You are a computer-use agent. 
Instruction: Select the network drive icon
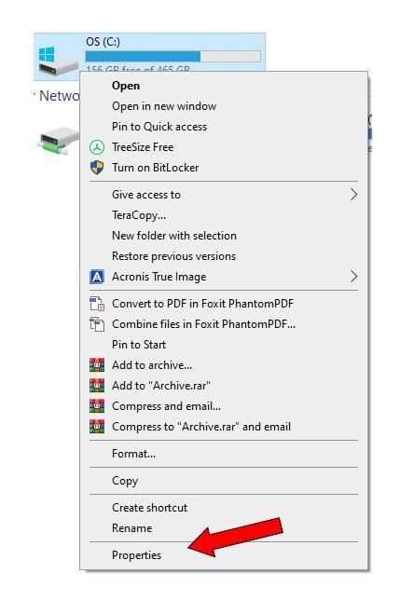pos(59,141)
